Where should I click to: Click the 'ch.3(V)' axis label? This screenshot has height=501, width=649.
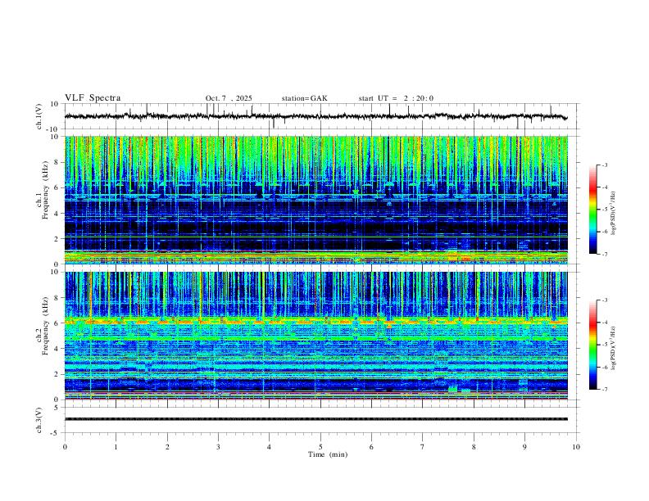(x=39, y=420)
